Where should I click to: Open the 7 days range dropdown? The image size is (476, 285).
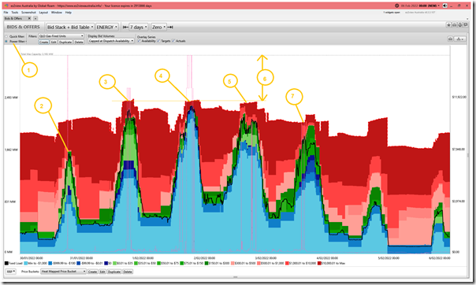[139, 27]
